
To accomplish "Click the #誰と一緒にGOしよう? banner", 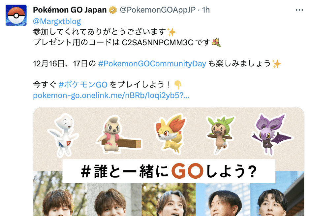I will coord(169,171).
